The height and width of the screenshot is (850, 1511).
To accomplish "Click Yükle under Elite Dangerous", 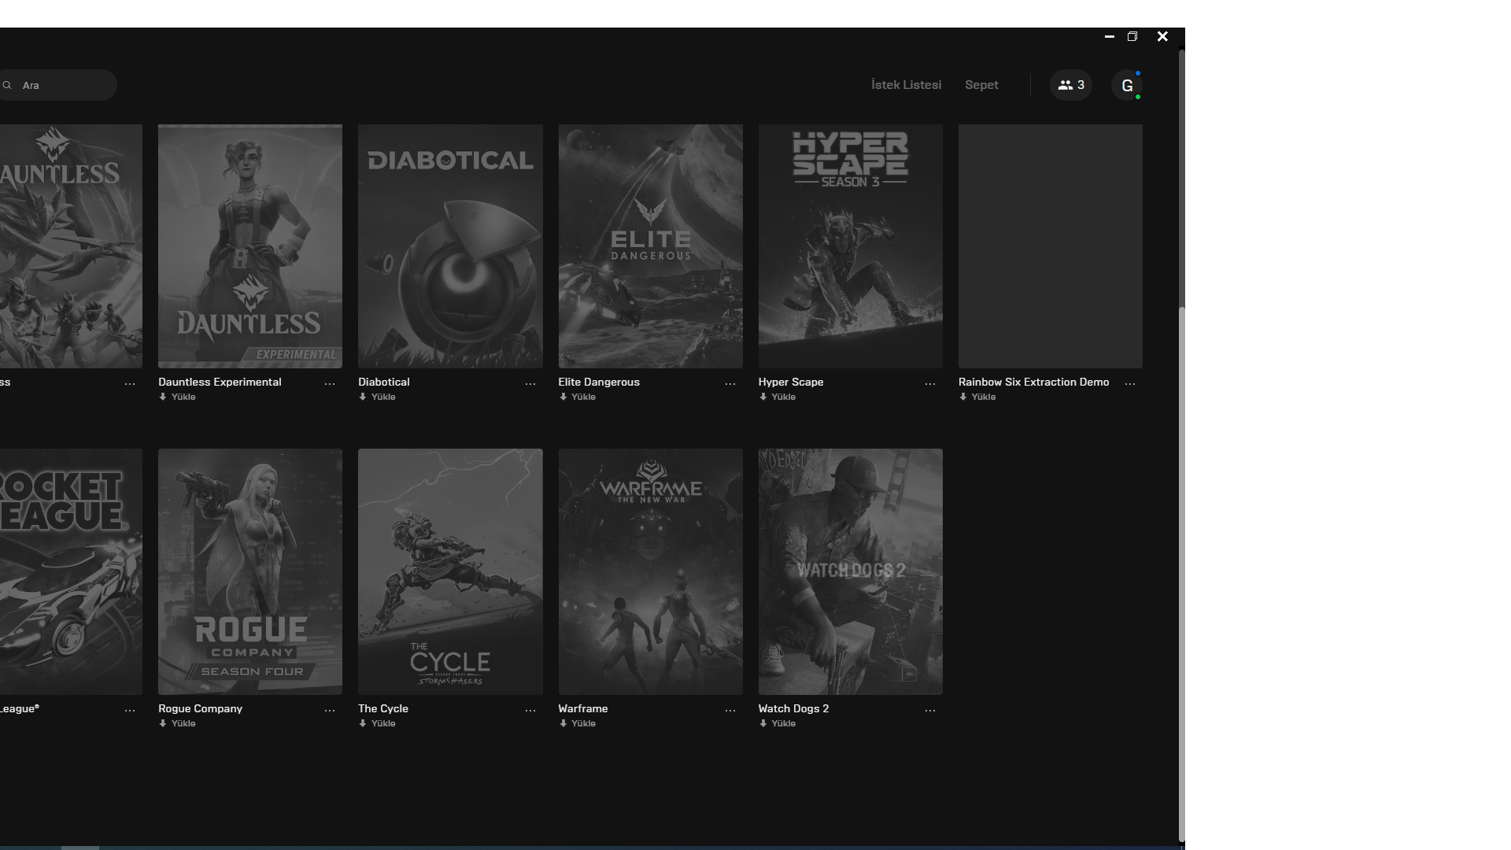I will pos(578,397).
